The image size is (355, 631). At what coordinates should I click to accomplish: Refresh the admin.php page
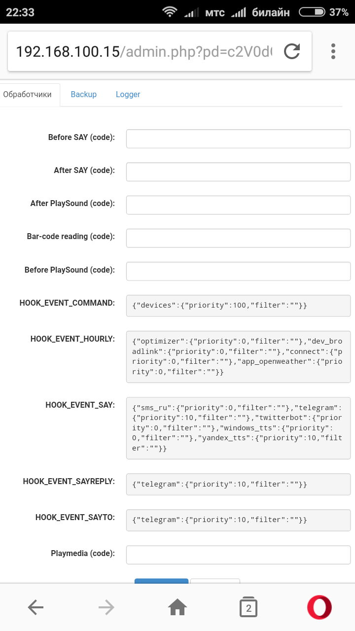[x=292, y=50]
